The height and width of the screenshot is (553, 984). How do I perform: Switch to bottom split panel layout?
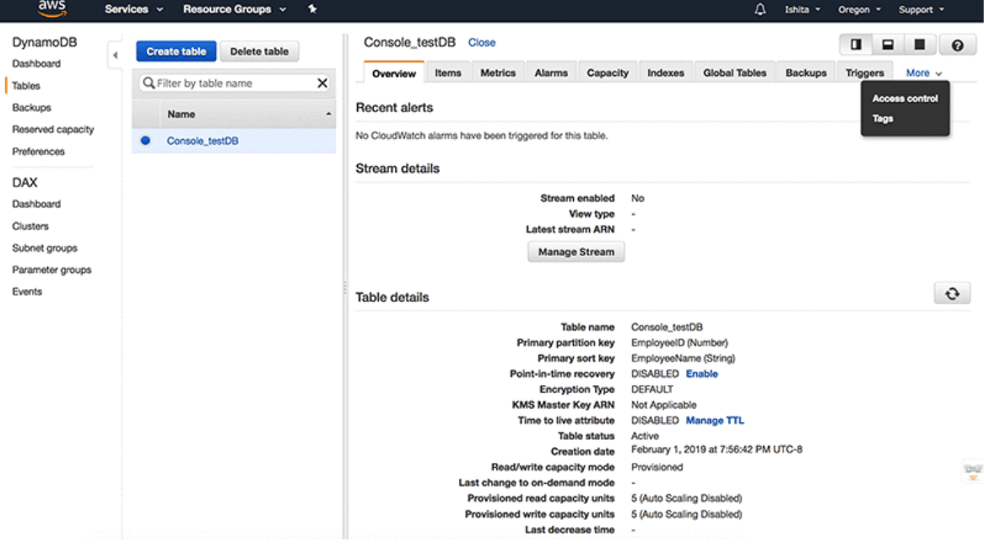pyautogui.click(x=887, y=45)
